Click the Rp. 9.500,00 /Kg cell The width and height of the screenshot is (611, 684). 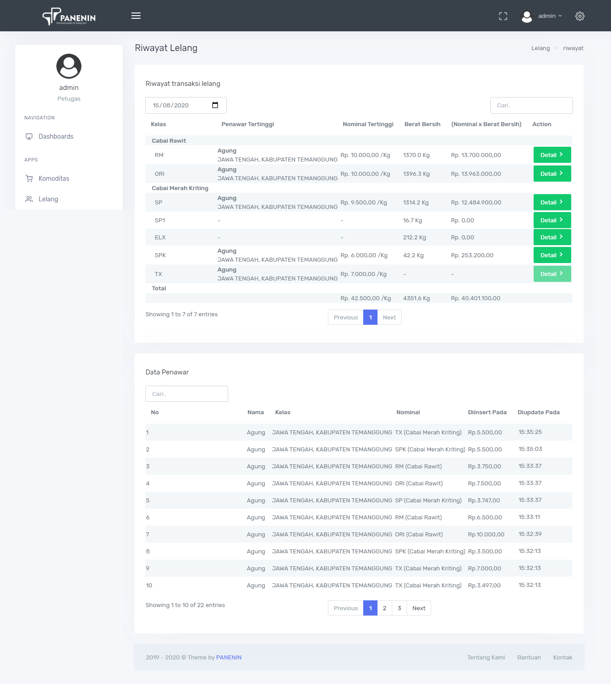(x=364, y=203)
